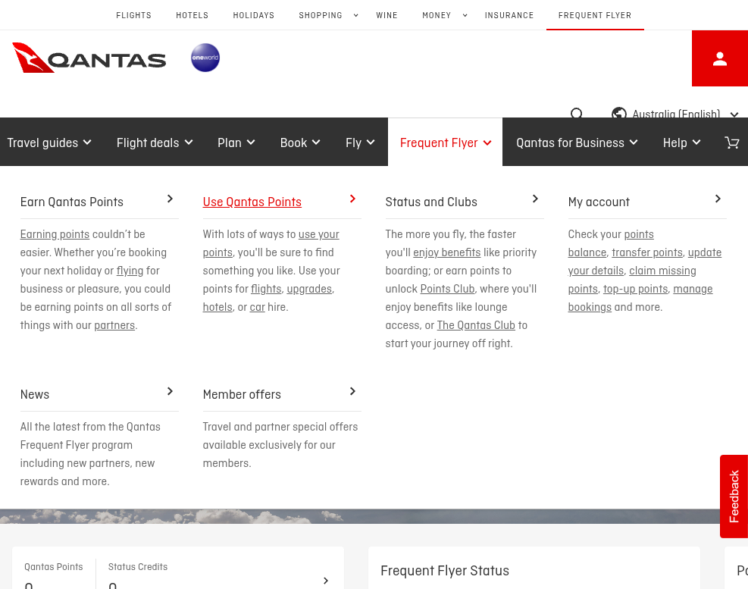Follow the 'claim missing points' link
Screen dimensions: 748x589
pos(662,271)
